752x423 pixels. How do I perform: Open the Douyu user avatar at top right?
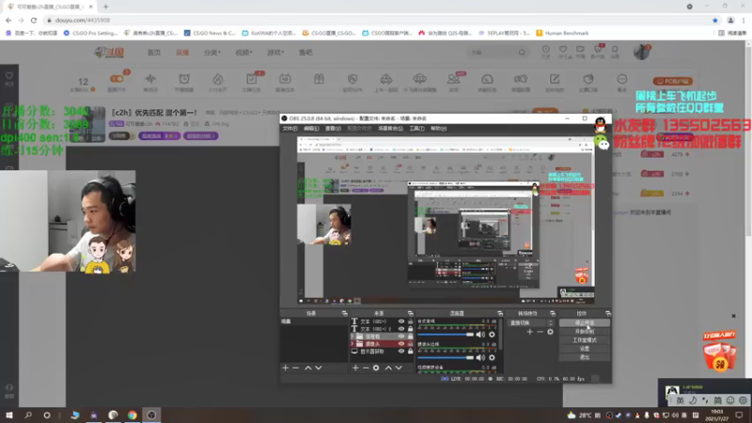pos(641,52)
